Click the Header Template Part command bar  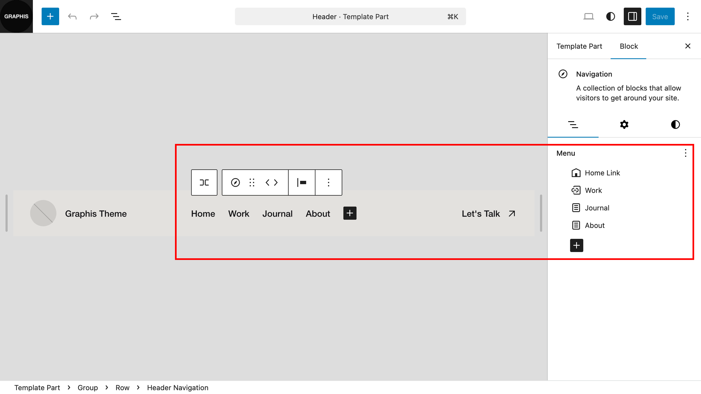point(350,16)
